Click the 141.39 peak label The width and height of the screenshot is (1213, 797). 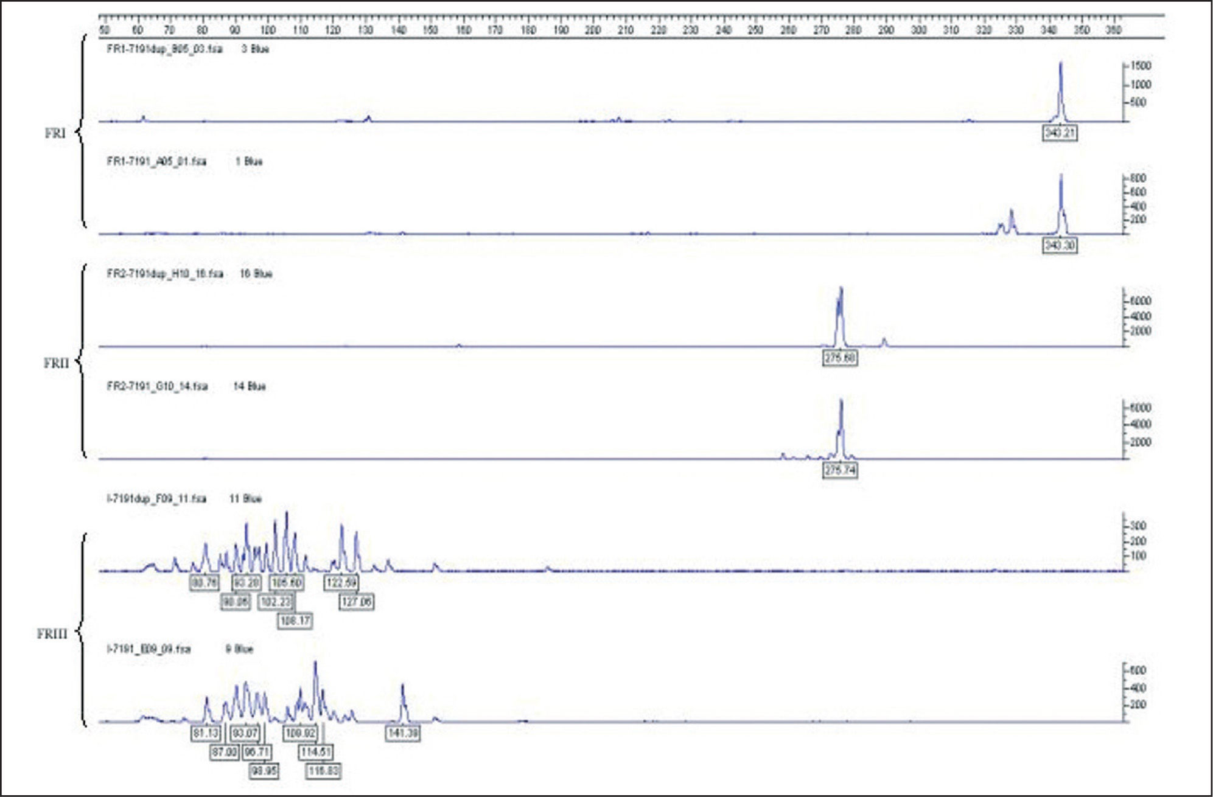402,733
